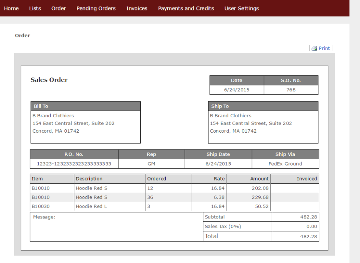Navigate to the Home menu
This screenshot has height=263, width=360.
point(11,8)
